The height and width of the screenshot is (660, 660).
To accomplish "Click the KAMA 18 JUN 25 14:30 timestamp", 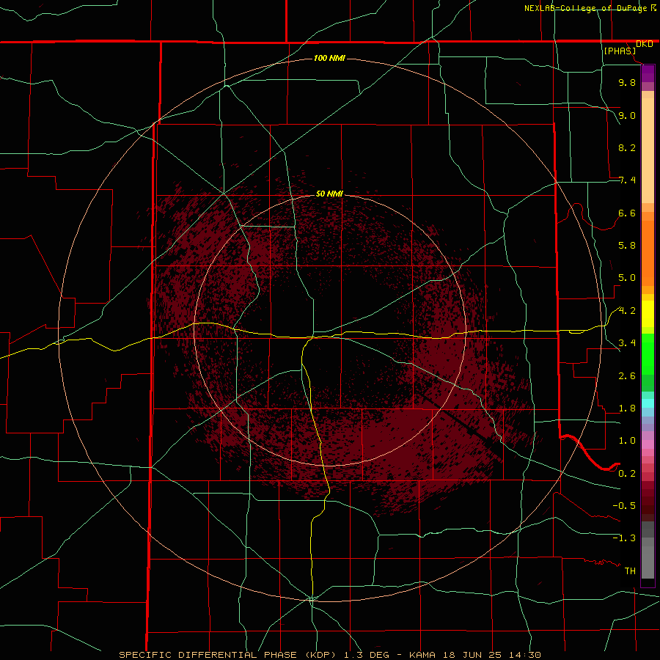I will (x=474, y=655).
